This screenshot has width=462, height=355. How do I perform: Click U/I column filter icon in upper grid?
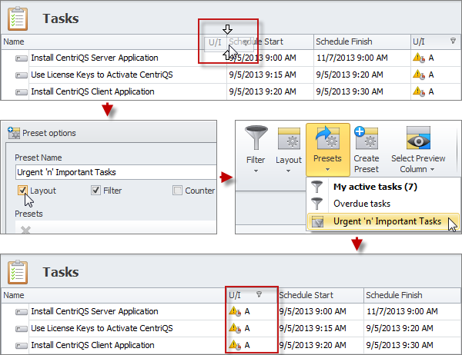(454, 41)
